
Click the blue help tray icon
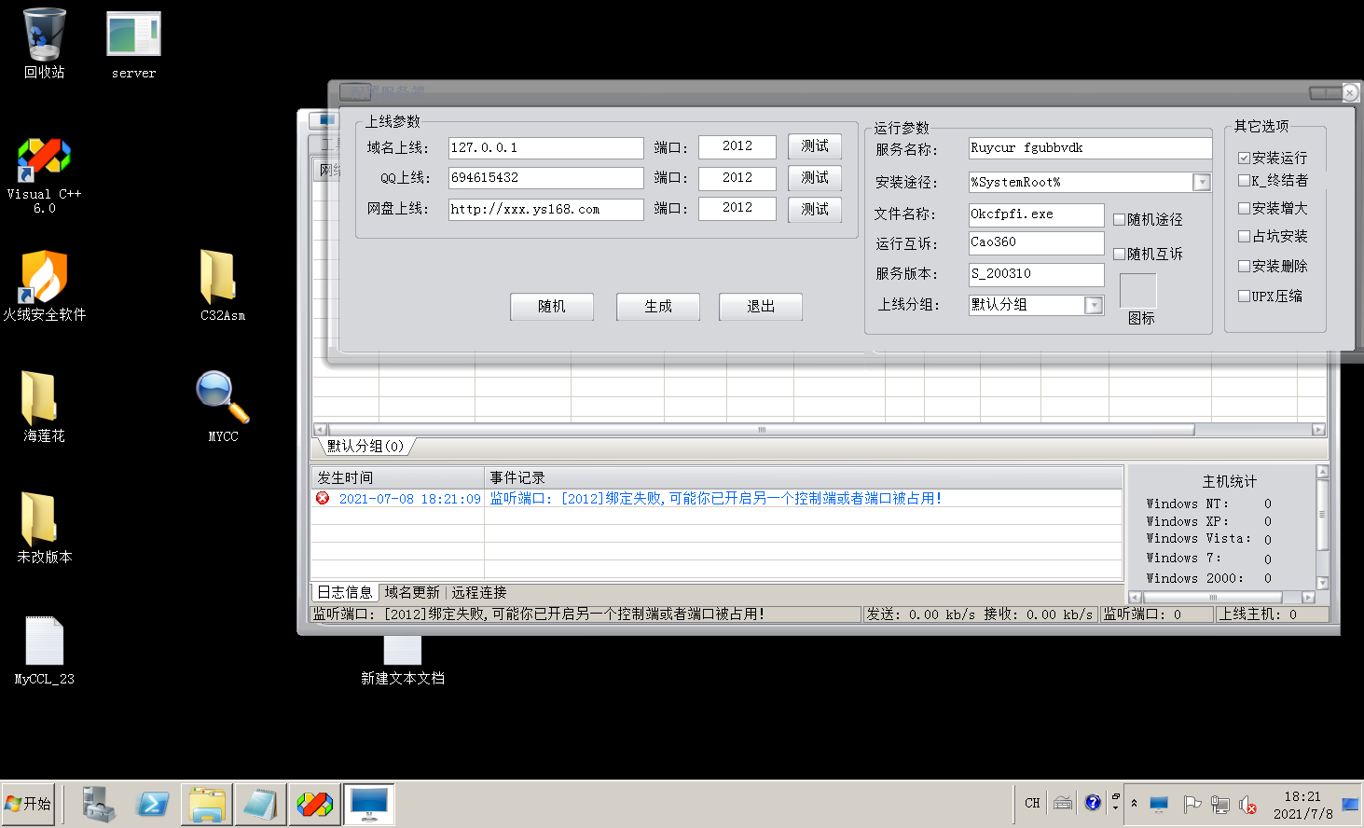point(1093,803)
